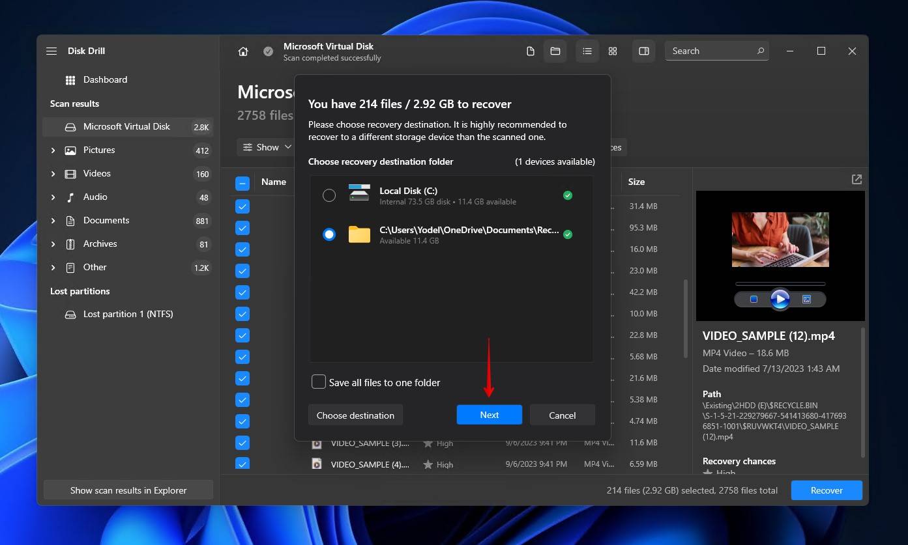Sort by the Size column header

[636, 182]
